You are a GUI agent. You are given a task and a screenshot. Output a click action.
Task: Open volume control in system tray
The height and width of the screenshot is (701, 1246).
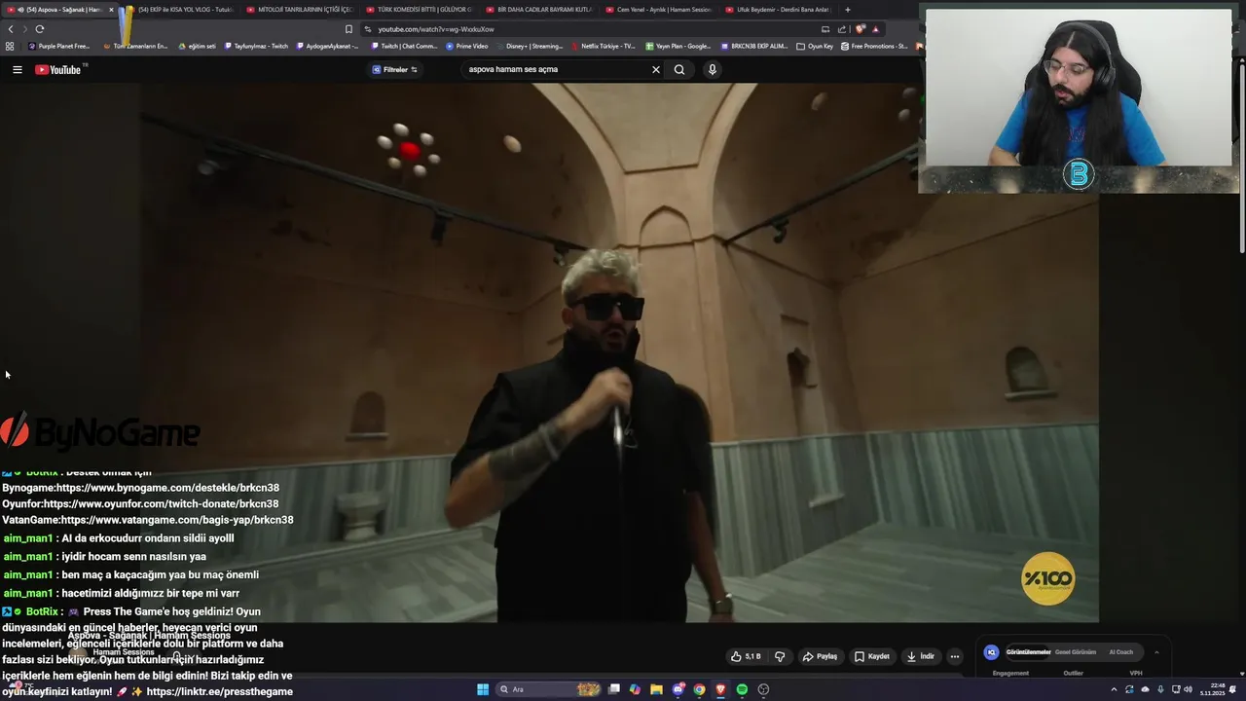(x=1188, y=689)
